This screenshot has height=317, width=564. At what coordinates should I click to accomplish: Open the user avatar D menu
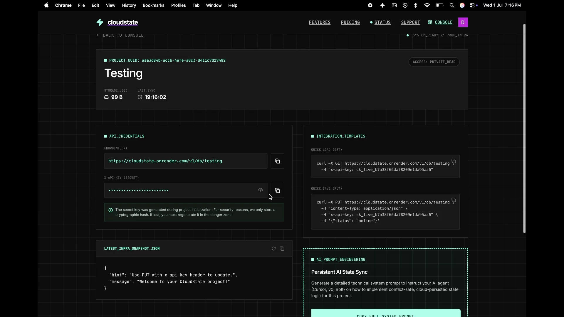pos(463,22)
